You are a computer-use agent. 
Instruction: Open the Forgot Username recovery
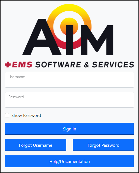(36, 145)
